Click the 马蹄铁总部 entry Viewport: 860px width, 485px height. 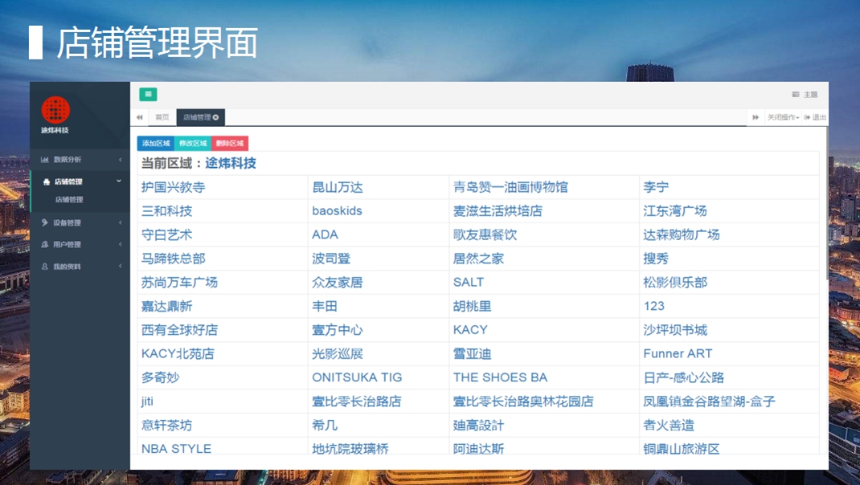pyautogui.click(x=174, y=259)
